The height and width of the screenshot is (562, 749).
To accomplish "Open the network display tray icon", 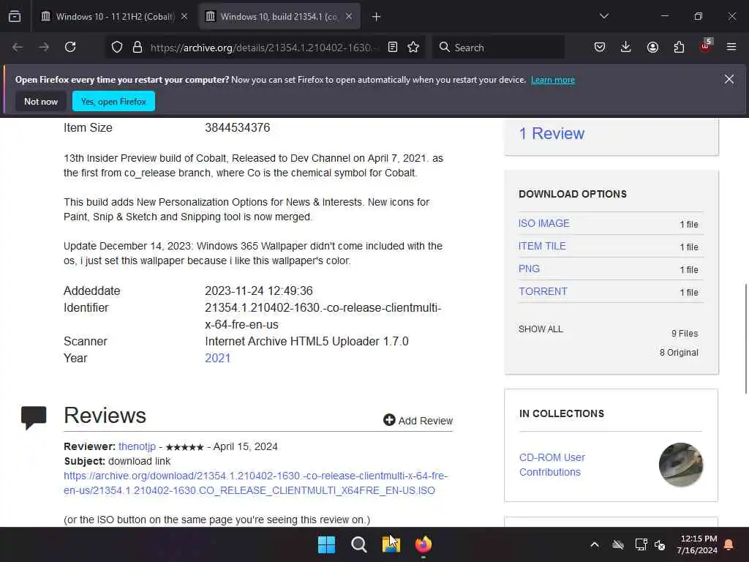I will (641, 544).
